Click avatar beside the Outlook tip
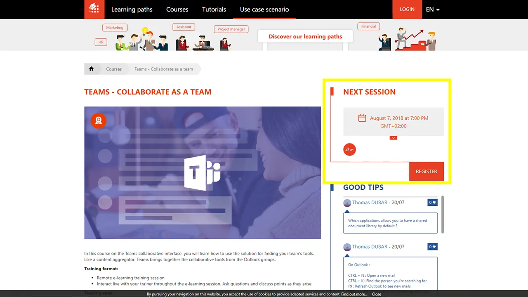The image size is (528, 297). (x=347, y=247)
